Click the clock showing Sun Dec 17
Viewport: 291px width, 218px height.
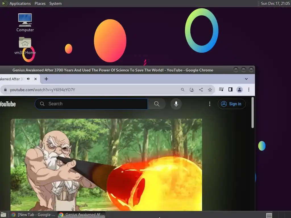coord(275,3)
